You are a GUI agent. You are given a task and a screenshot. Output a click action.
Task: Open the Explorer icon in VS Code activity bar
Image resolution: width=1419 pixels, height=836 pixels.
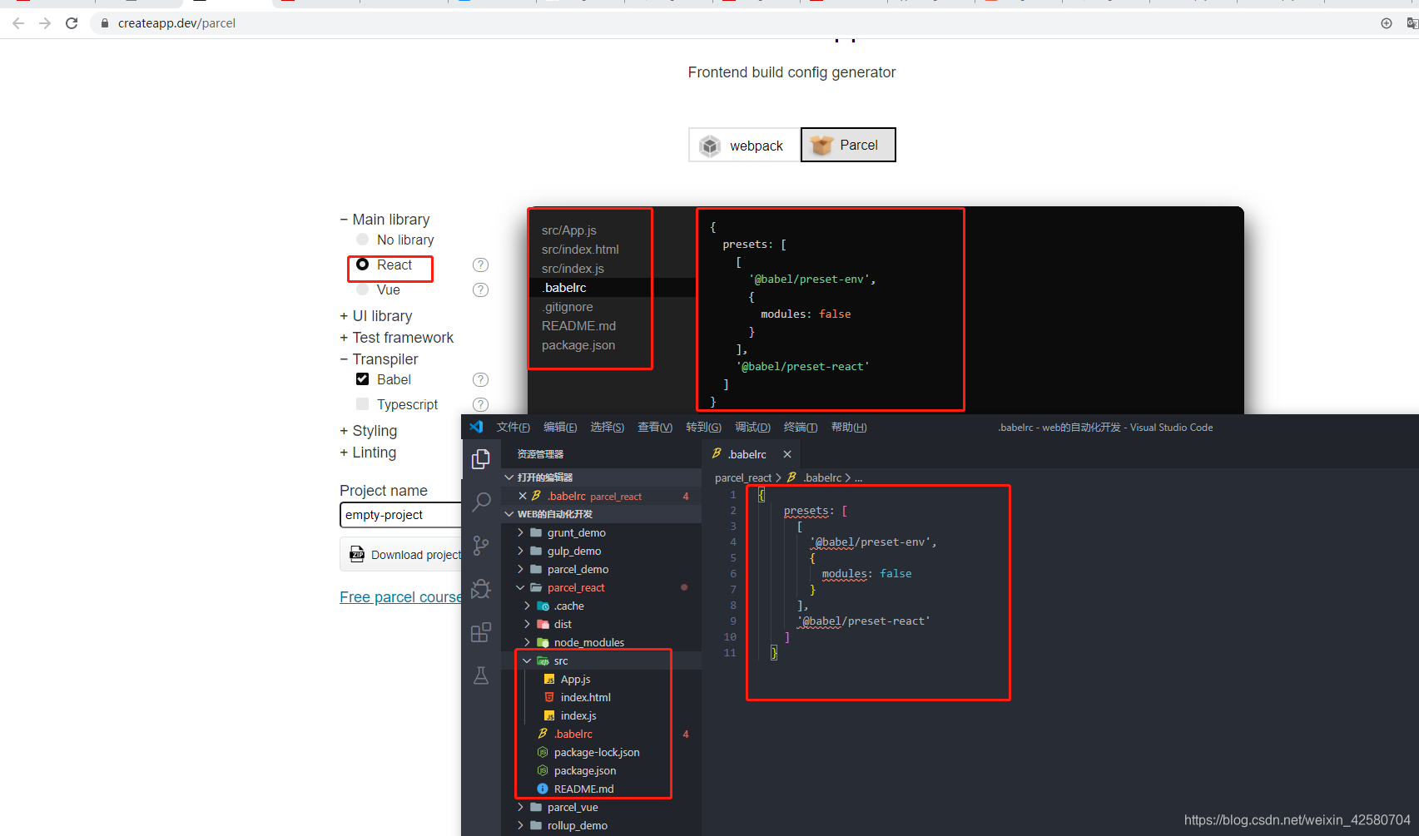tap(481, 459)
